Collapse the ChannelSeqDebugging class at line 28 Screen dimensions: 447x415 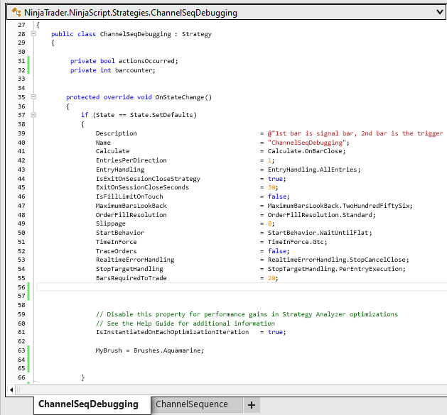[x=33, y=33]
